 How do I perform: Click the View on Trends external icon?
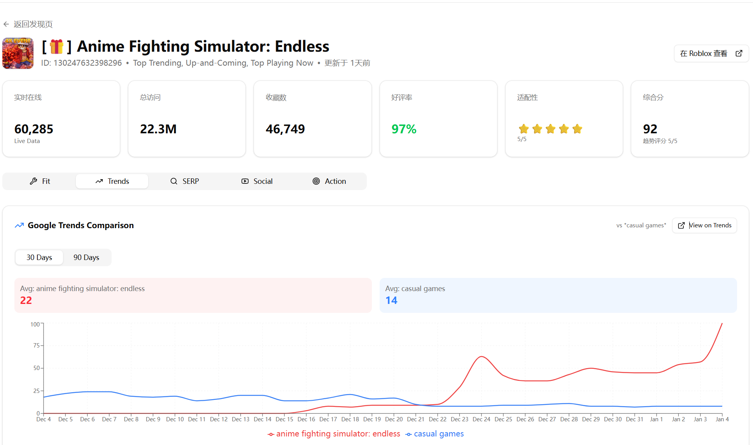click(x=681, y=225)
